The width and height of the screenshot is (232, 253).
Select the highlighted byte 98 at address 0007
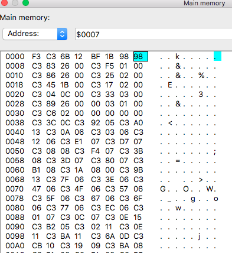coord(140,57)
